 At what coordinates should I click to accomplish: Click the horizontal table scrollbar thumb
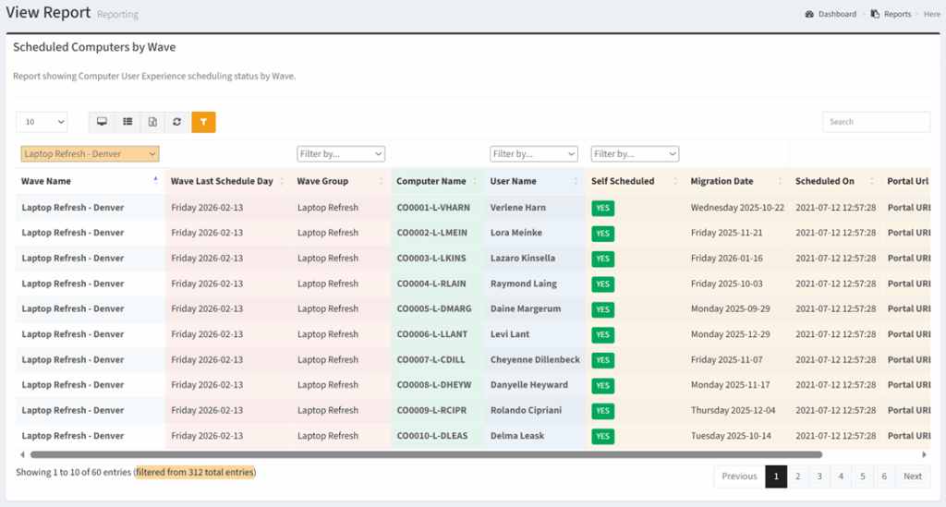[426, 454]
